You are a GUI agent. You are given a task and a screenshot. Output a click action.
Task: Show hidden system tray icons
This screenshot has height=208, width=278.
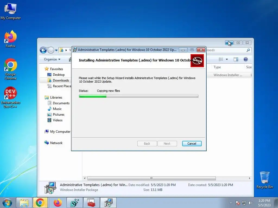click(231, 203)
